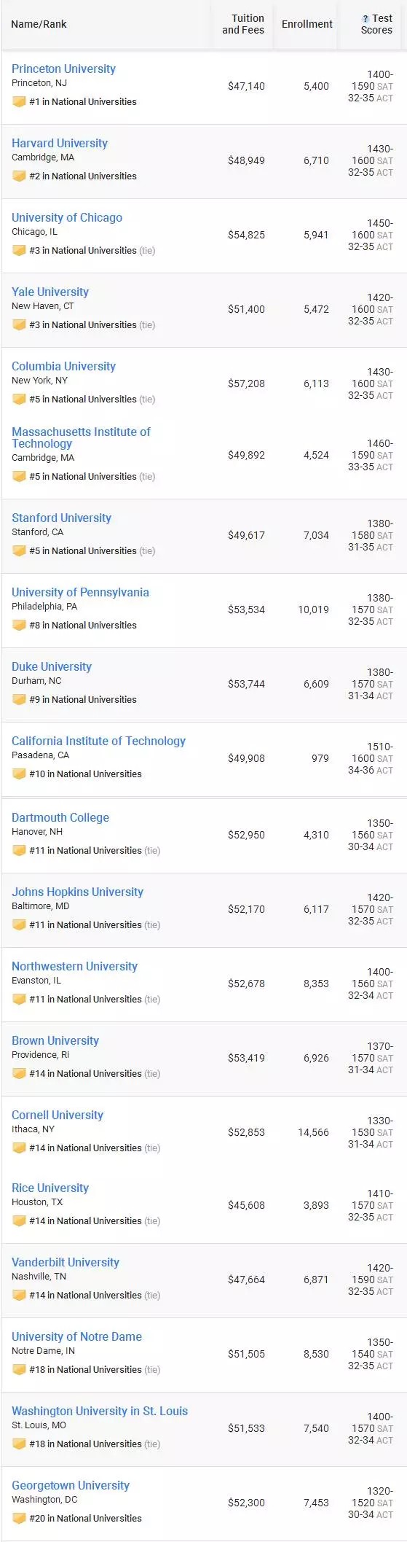Click the badge icon beside Rice University's ranking
The height and width of the screenshot is (1542, 407).
(19, 1221)
